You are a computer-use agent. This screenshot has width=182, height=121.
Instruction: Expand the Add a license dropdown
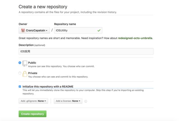point(68,101)
